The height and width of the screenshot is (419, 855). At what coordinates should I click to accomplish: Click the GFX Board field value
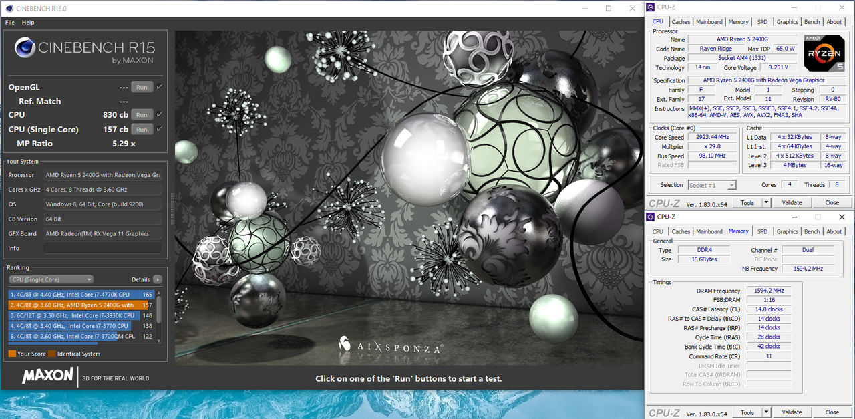(x=102, y=233)
